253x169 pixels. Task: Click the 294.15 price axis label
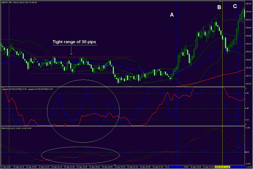(248, 52)
